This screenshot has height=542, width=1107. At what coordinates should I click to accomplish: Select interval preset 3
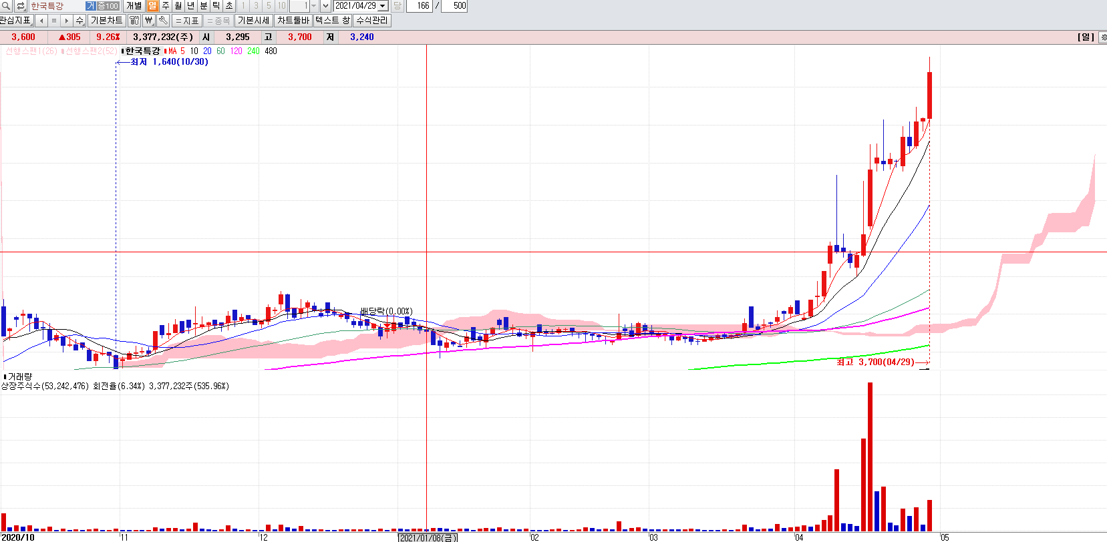256,6
